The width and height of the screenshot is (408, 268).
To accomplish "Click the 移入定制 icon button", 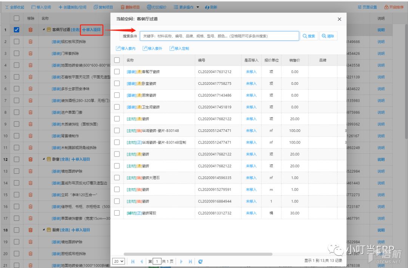I will 179,48.
